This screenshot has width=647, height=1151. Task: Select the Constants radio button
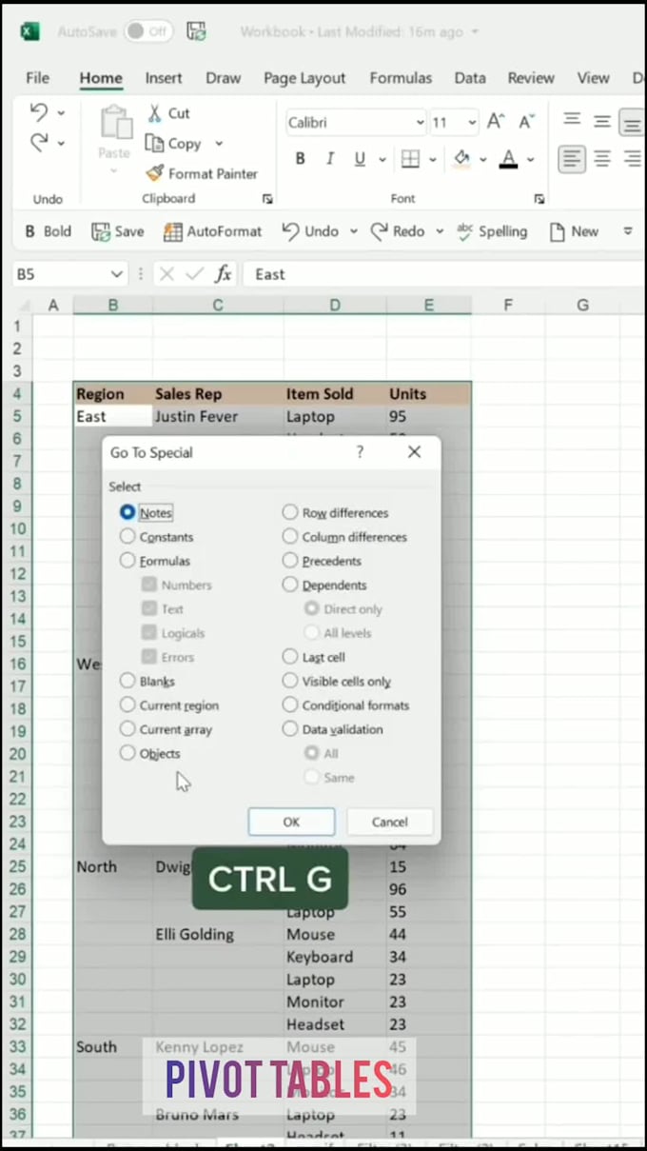[x=127, y=536]
